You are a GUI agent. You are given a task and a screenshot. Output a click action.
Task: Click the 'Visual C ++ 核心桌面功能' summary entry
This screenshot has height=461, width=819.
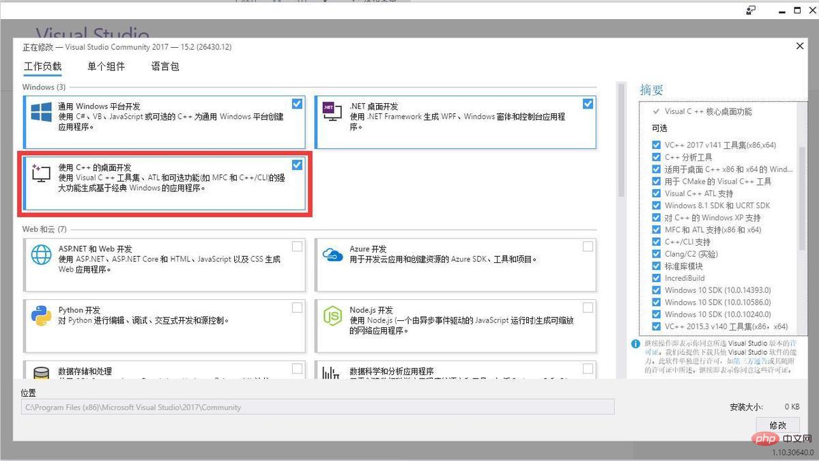pyautogui.click(x=708, y=111)
